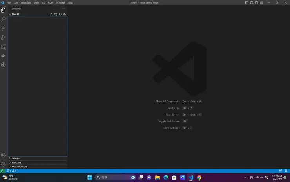Open Explorer views and more actions menu
The image size is (290, 182).
63,9
